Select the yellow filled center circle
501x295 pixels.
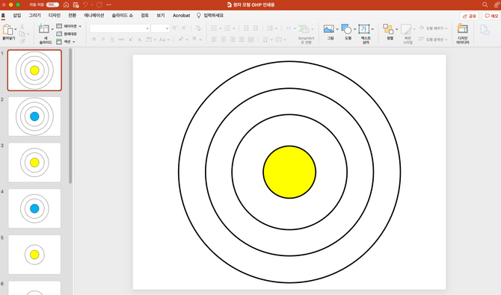point(289,172)
